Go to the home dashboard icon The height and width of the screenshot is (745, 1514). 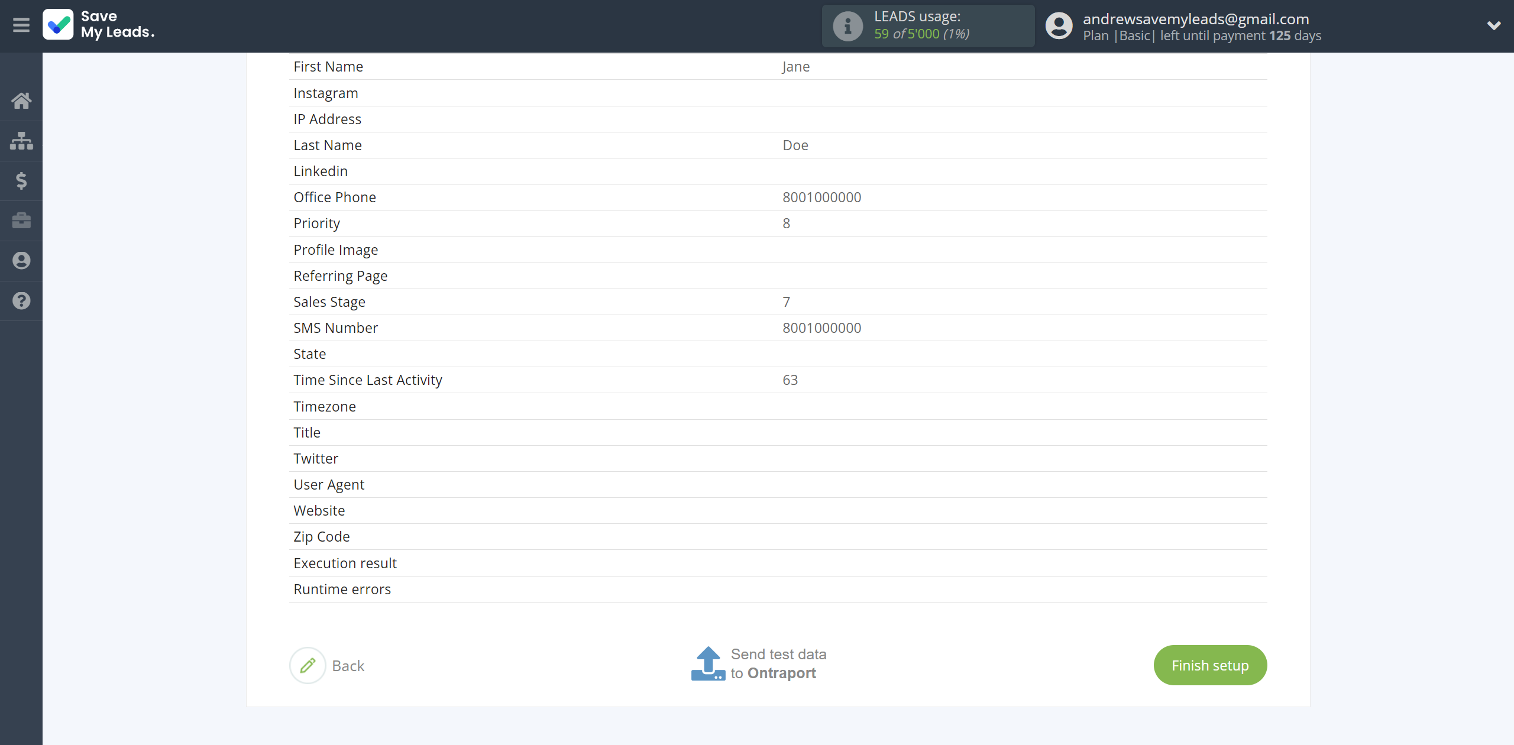pos(21,101)
